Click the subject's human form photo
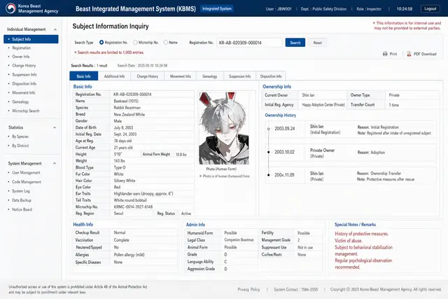This screenshot has width=448, height=299. click(x=224, y=128)
